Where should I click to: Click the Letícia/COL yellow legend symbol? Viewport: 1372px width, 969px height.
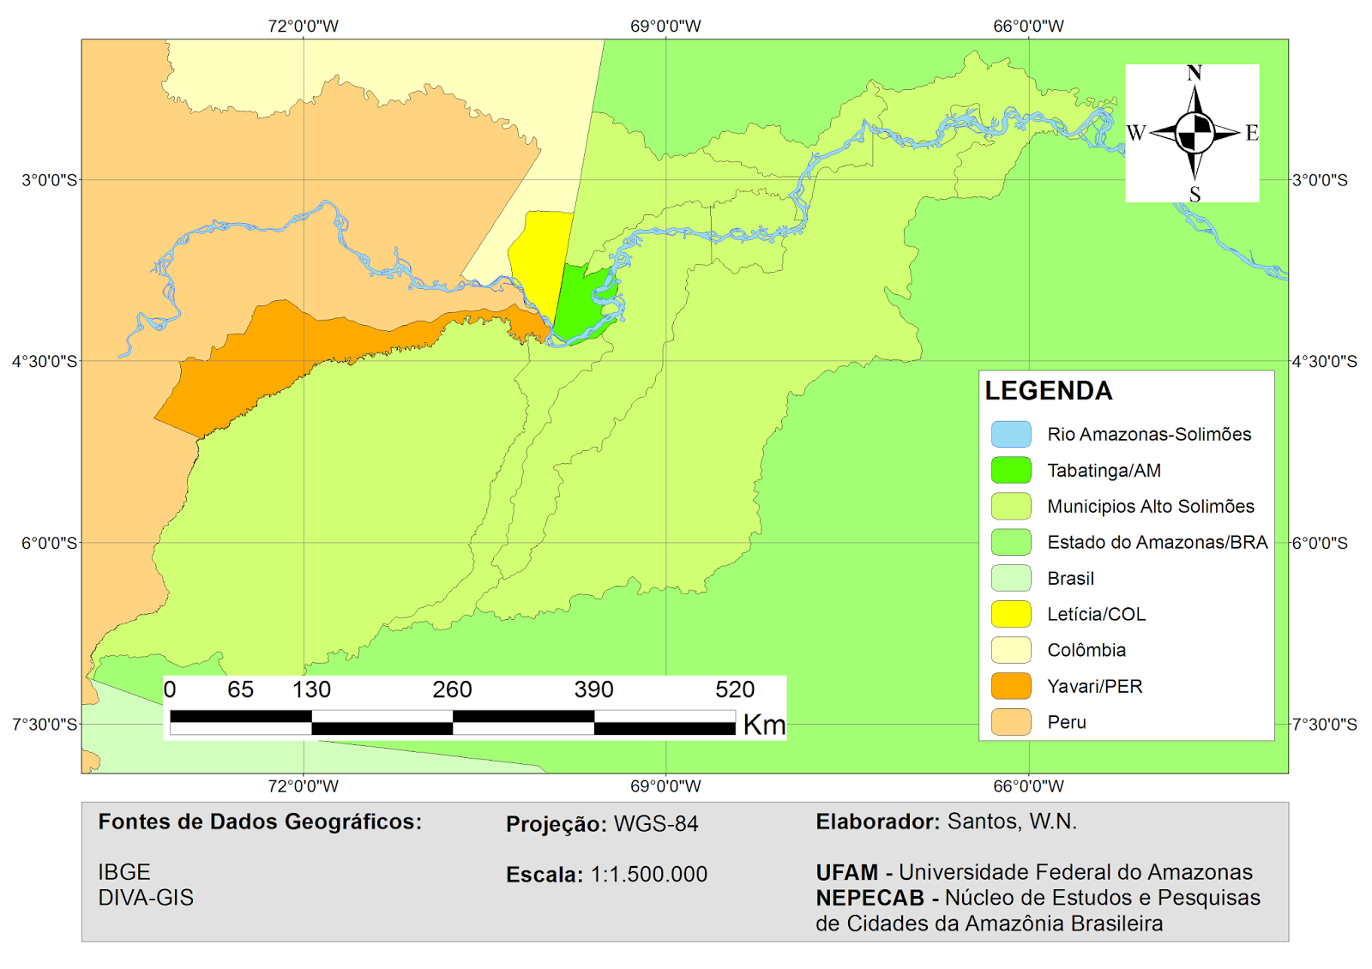click(1013, 614)
